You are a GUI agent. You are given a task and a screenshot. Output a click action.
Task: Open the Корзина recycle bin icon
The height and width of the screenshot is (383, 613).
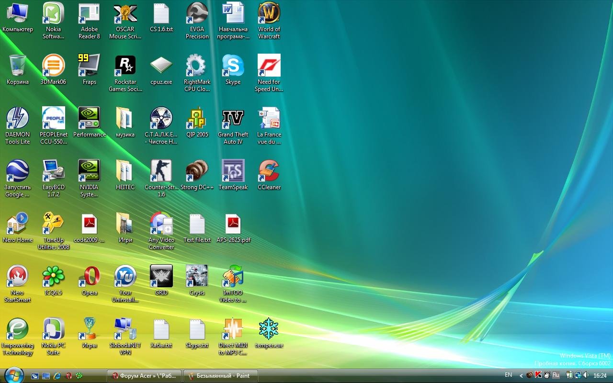tap(18, 66)
